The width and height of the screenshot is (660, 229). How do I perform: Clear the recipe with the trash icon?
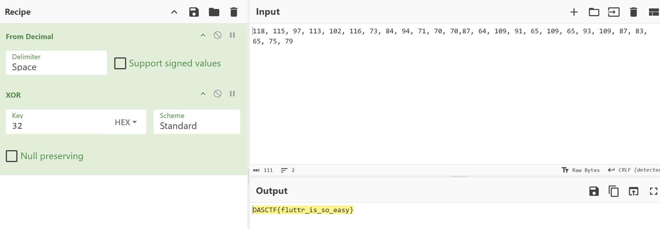[x=234, y=12]
